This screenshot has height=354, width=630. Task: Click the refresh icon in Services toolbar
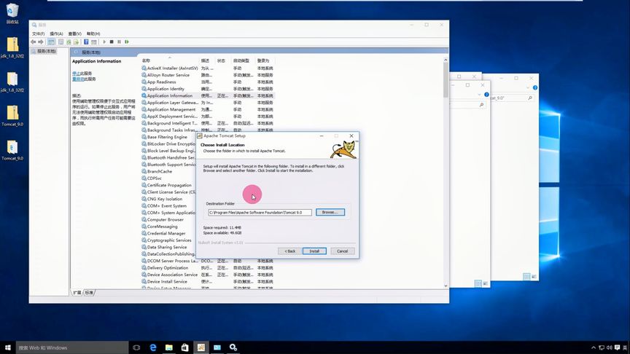click(x=69, y=42)
